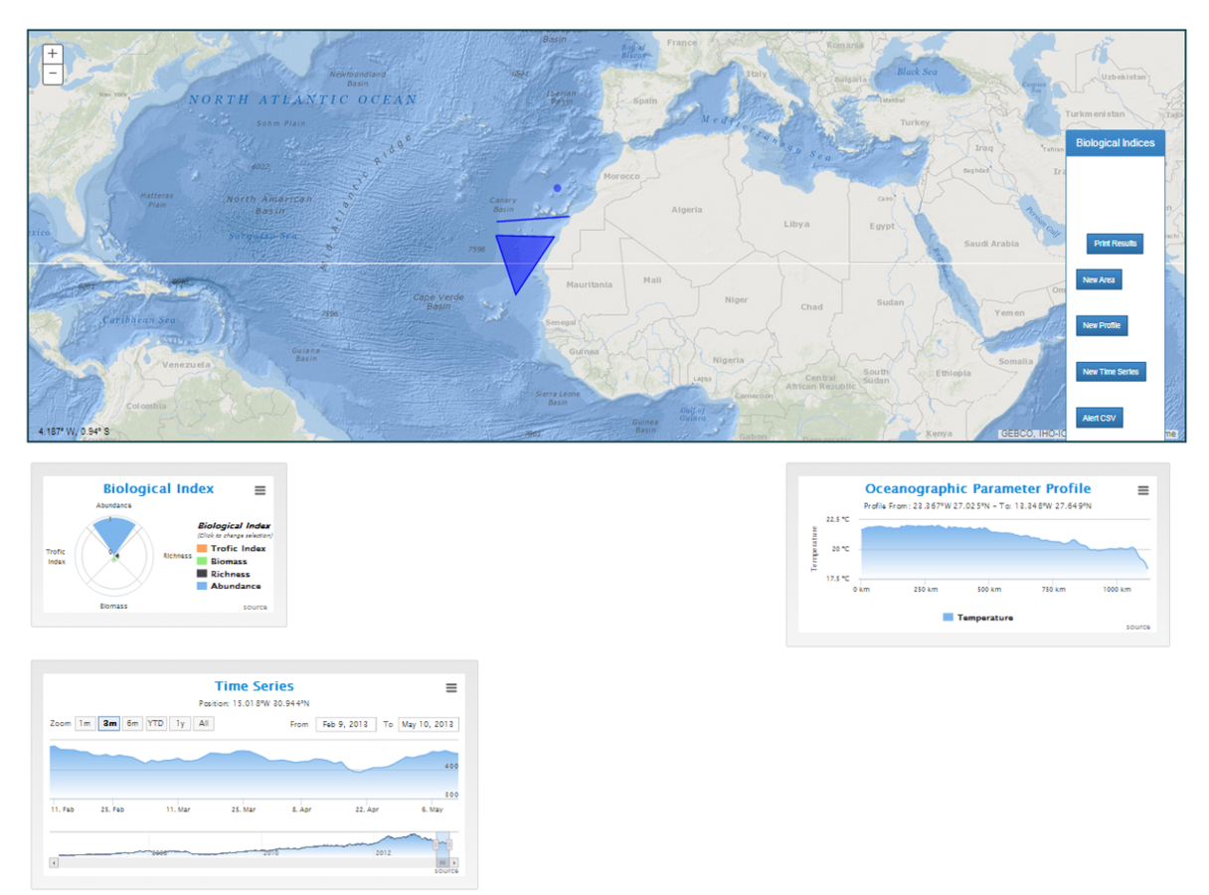1209x895 pixels.
Task: Set Time Series zoom to 6m
Action: tap(132, 724)
